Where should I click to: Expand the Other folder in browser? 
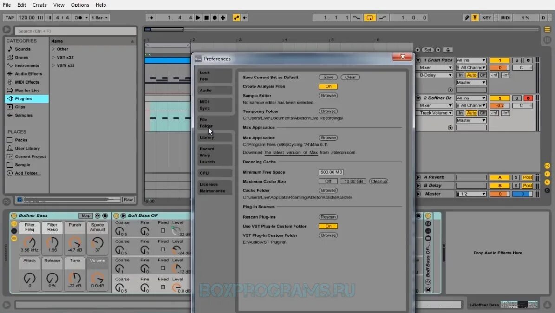coord(53,49)
